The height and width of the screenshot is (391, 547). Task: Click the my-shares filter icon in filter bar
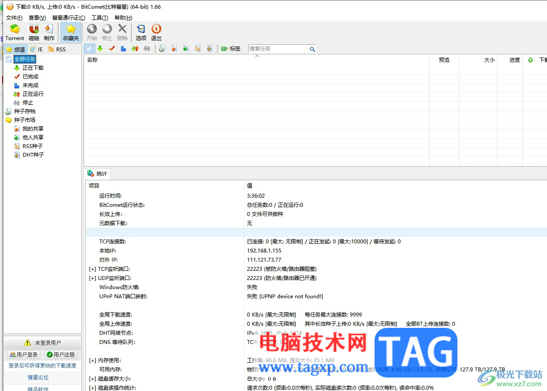coord(174,49)
